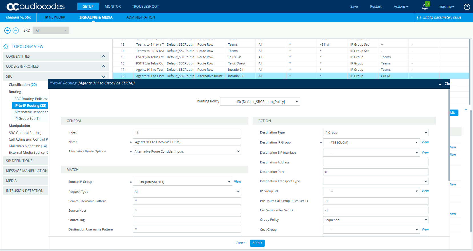473x251 pixels.
Task: Open the Routing Policy dropdown
Action: (x=260, y=102)
